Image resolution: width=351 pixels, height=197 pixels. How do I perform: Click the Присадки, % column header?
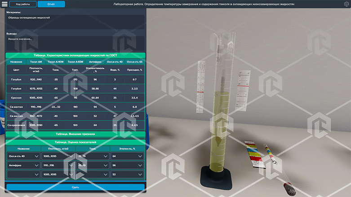134,70
